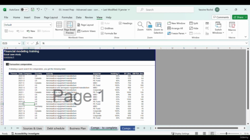Enable the Gridlines checkbox
This screenshot has height=140, width=250.
tap(102, 28)
